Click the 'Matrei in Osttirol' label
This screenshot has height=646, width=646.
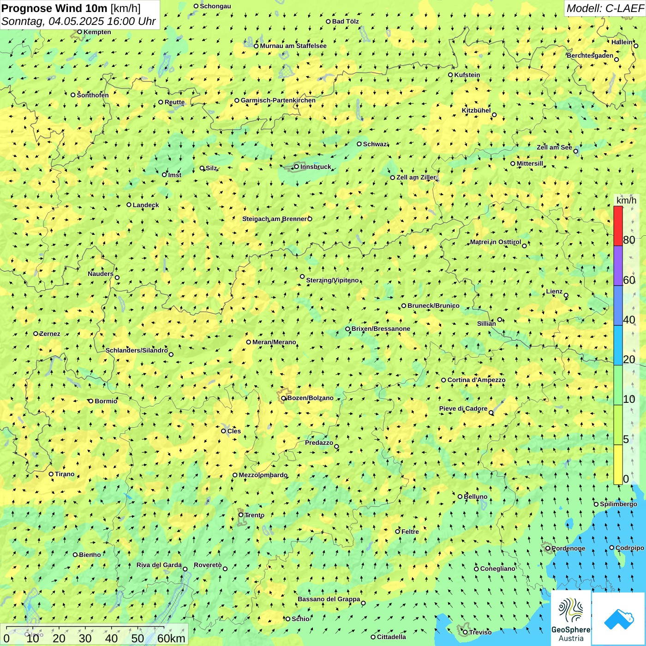pyautogui.click(x=496, y=242)
